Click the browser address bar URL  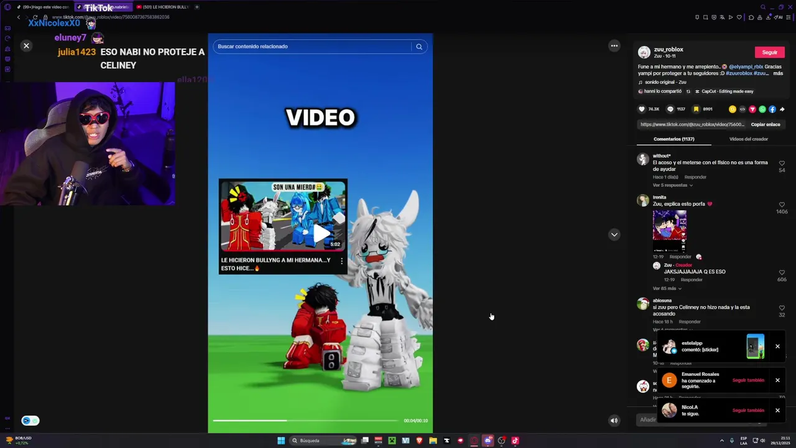point(111,17)
